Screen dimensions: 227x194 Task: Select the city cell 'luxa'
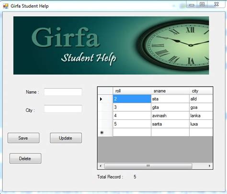(201, 124)
